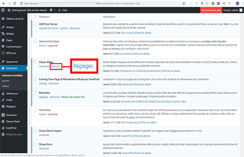
Task: Click the site info Non sécurisé icon
Action: pyautogui.click(x=22, y=3)
